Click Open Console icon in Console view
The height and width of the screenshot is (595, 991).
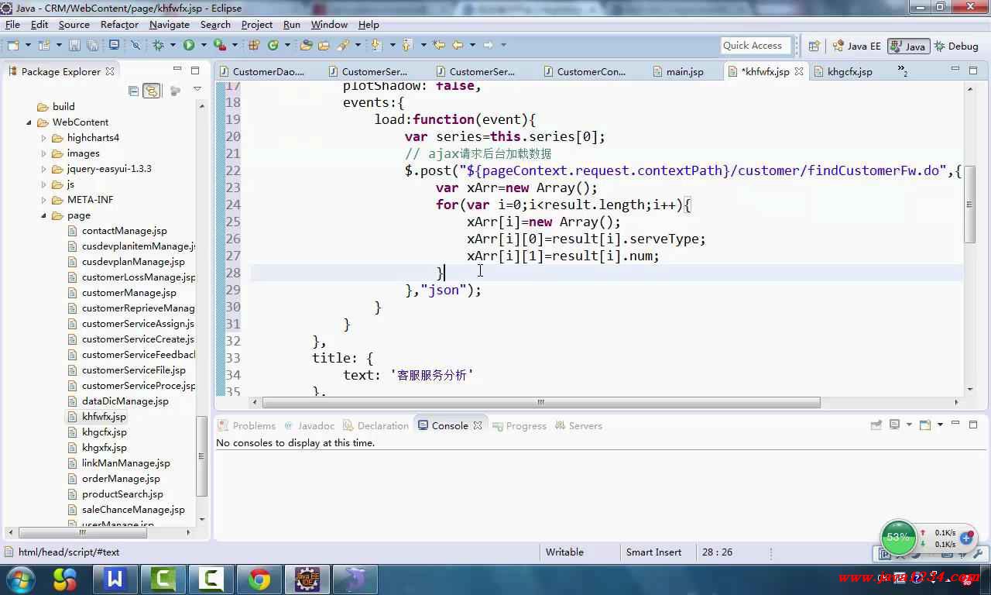pos(924,425)
